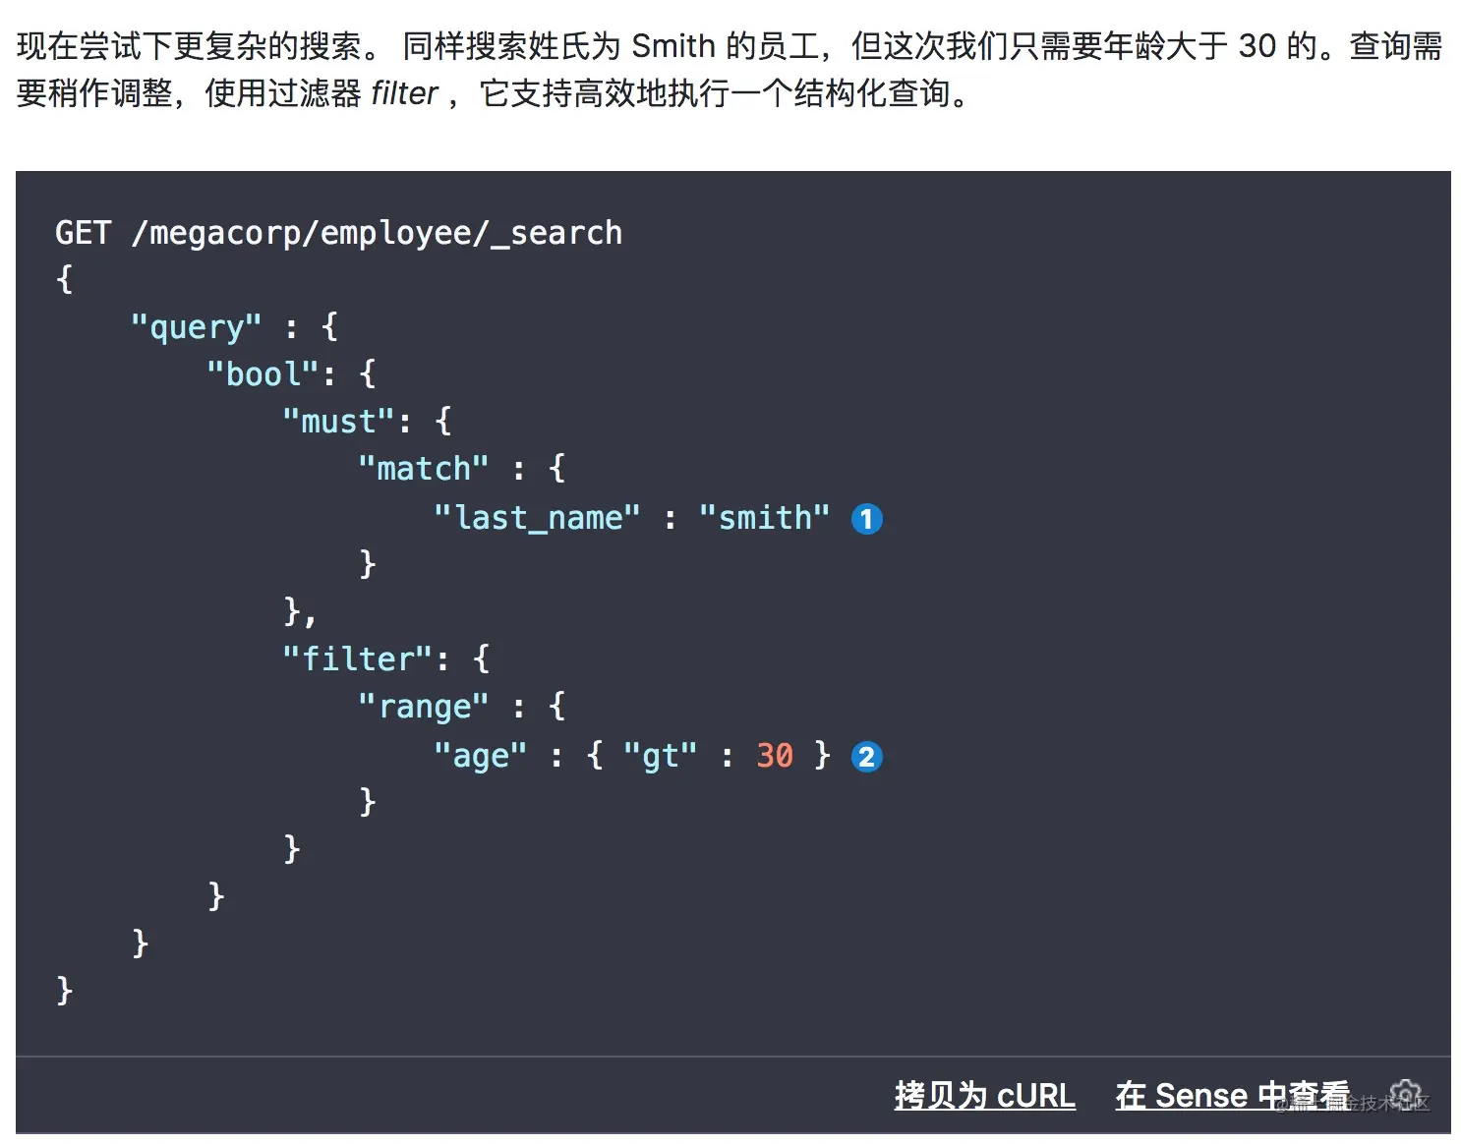Click the "last_name" field name
The image size is (1461, 1144).
[537, 517]
